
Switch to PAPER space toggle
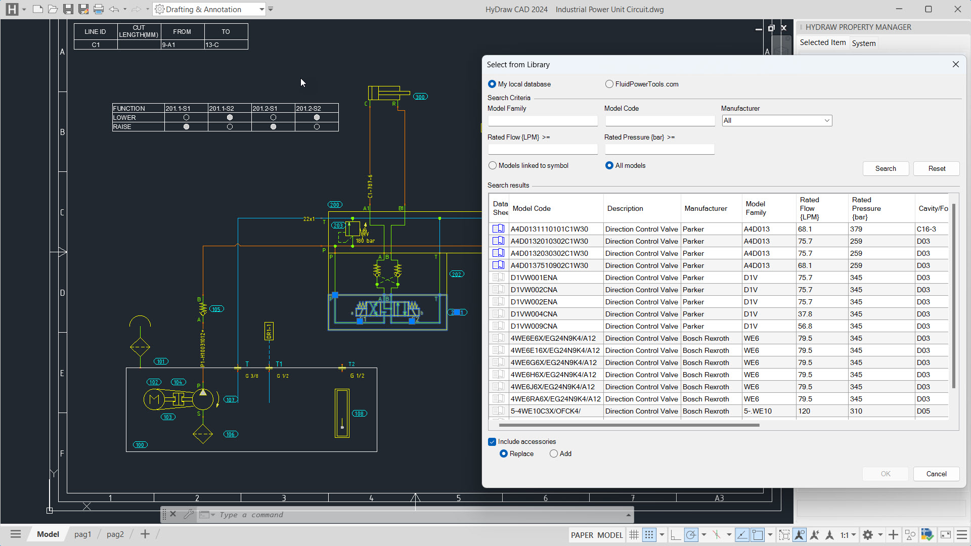[x=582, y=535]
